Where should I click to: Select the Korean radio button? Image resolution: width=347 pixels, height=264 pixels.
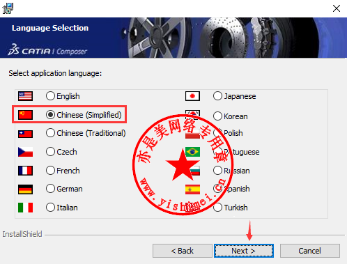tap(217, 116)
